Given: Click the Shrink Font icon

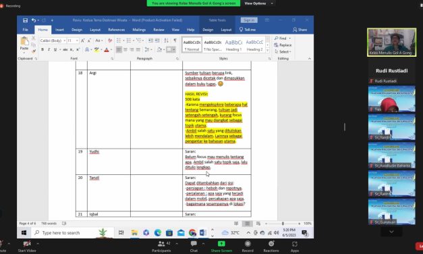Looking at the screenshot, I should (89, 41).
